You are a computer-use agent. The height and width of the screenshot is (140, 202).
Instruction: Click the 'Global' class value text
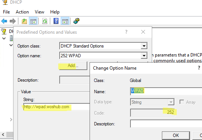point(135,80)
